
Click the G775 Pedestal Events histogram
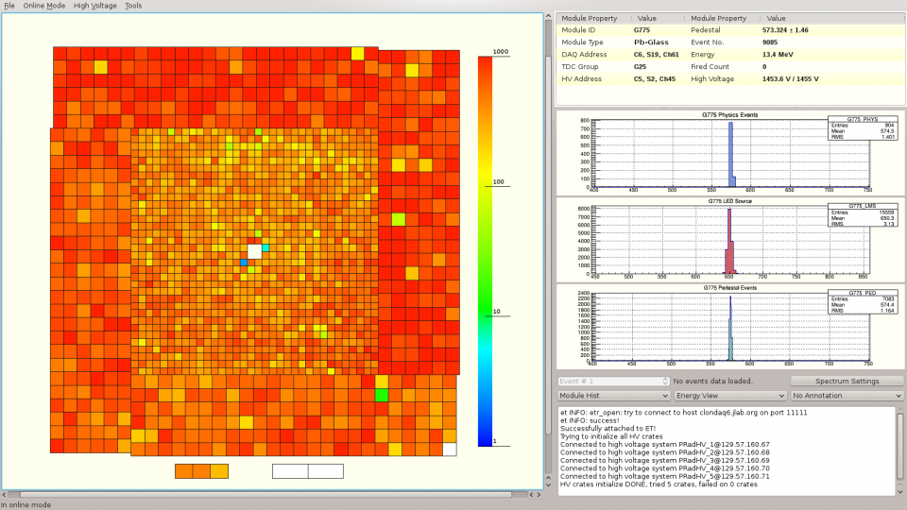[x=731, y=327]
